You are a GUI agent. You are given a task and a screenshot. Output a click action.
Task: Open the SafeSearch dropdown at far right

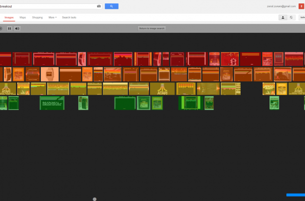point(302,17)
